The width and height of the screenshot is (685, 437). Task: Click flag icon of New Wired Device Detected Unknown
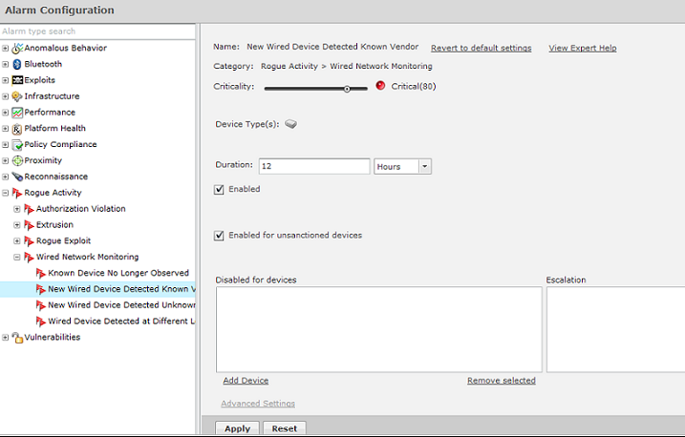41,305
